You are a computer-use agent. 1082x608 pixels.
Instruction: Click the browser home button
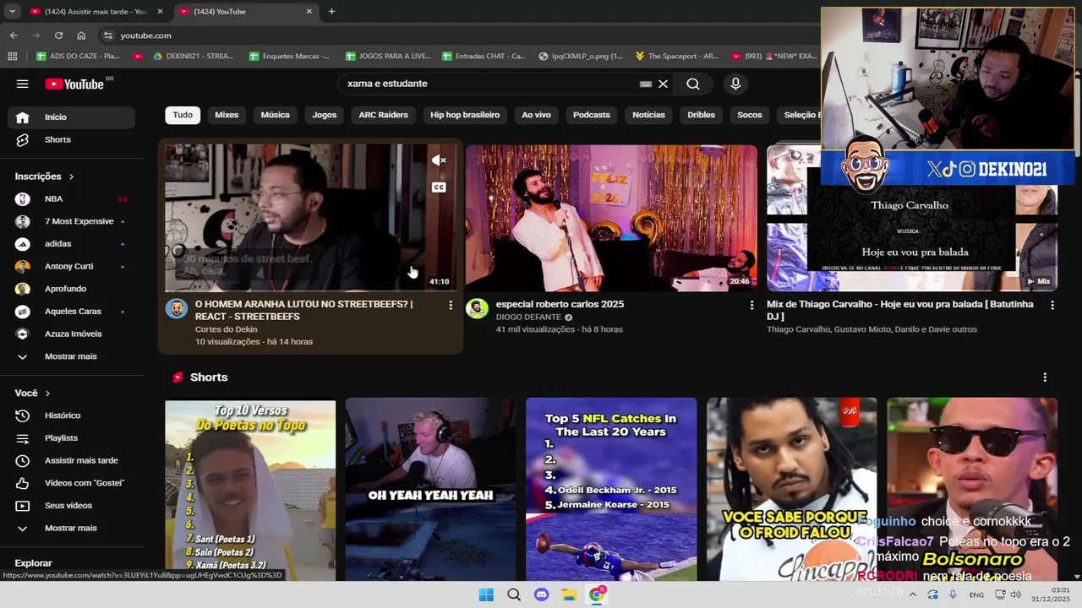(81, 35)
